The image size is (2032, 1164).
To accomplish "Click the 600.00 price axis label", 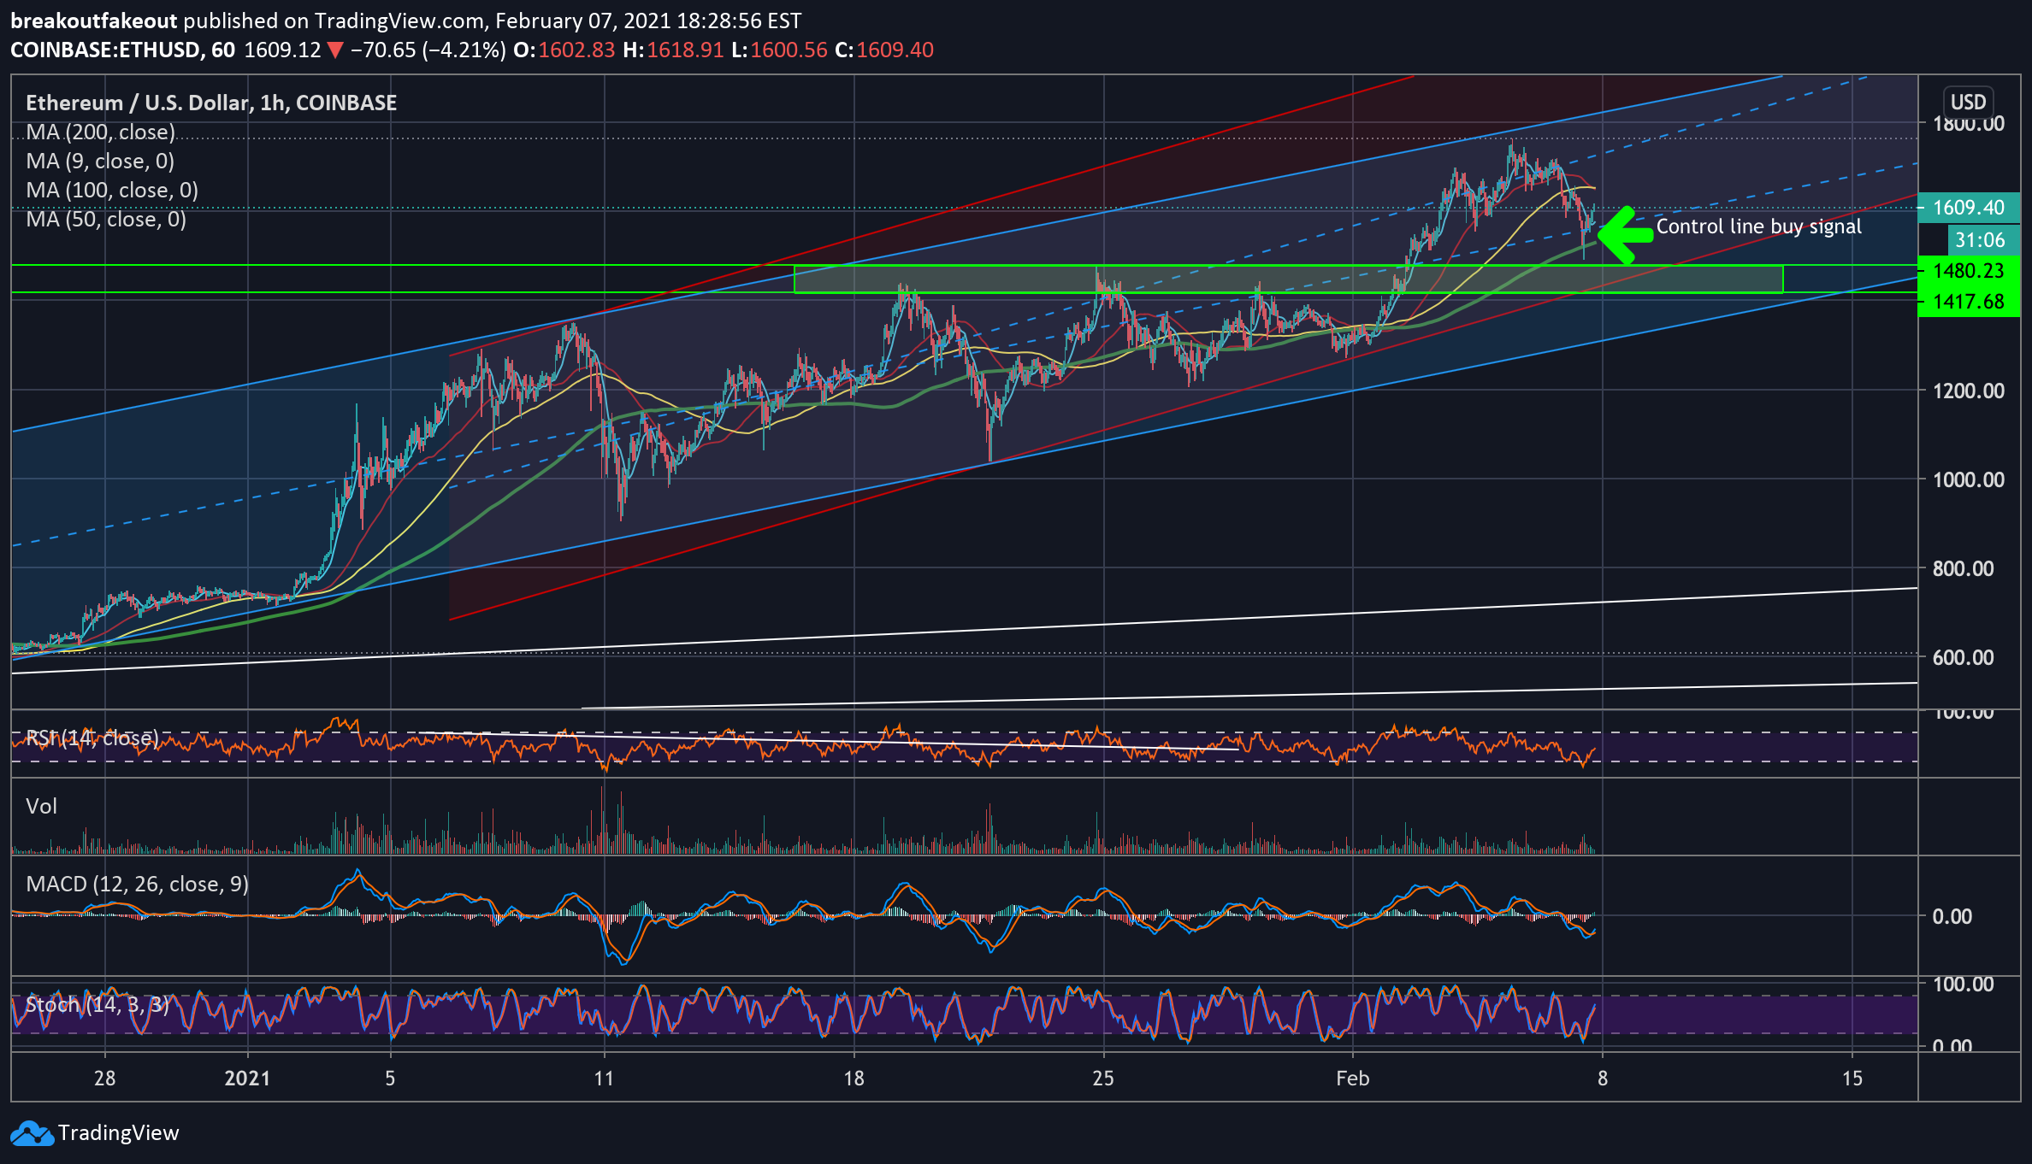I will (1963, 658).
